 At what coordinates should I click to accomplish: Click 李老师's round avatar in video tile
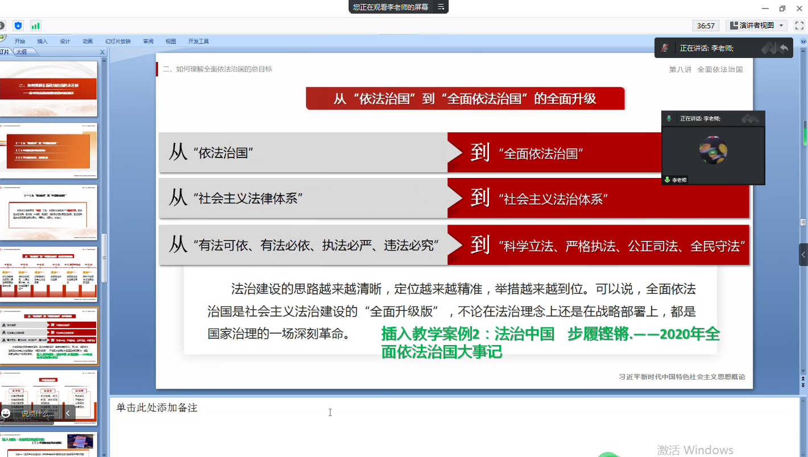click(713, 150)
